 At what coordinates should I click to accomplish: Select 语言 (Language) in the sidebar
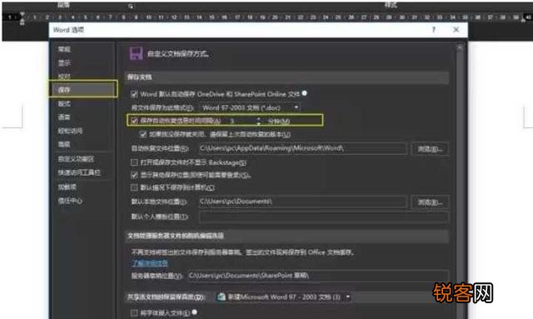pos(64,117)
